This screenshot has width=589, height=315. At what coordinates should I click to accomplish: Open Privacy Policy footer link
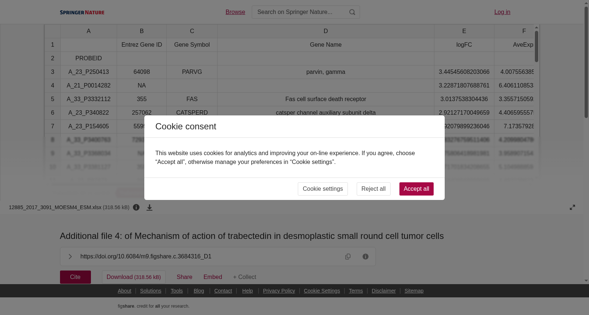coord(279,291)
